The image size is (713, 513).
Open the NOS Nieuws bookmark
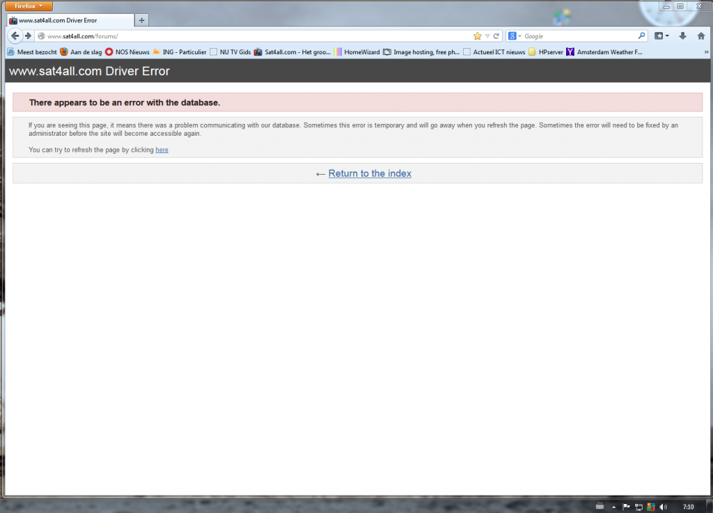(x=127, y=52)
